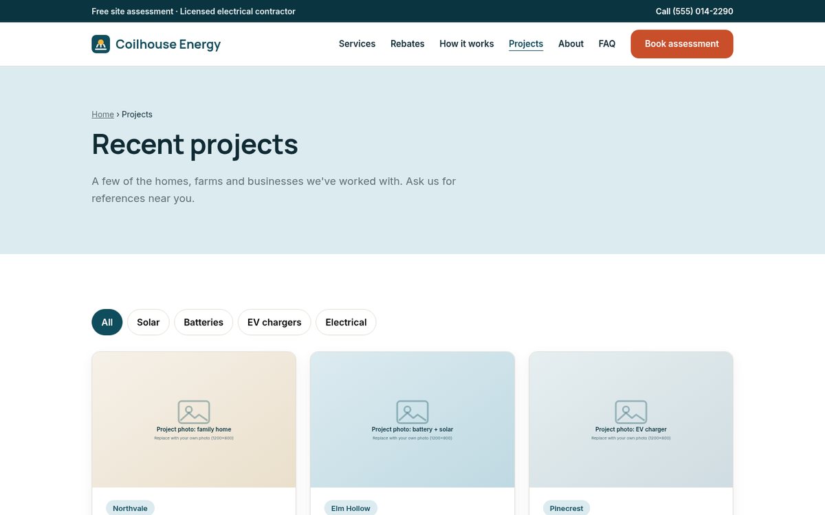Click 'Project photo: battery + solar' caption
This screenshot has height=515, width=825.
(412, 429)
